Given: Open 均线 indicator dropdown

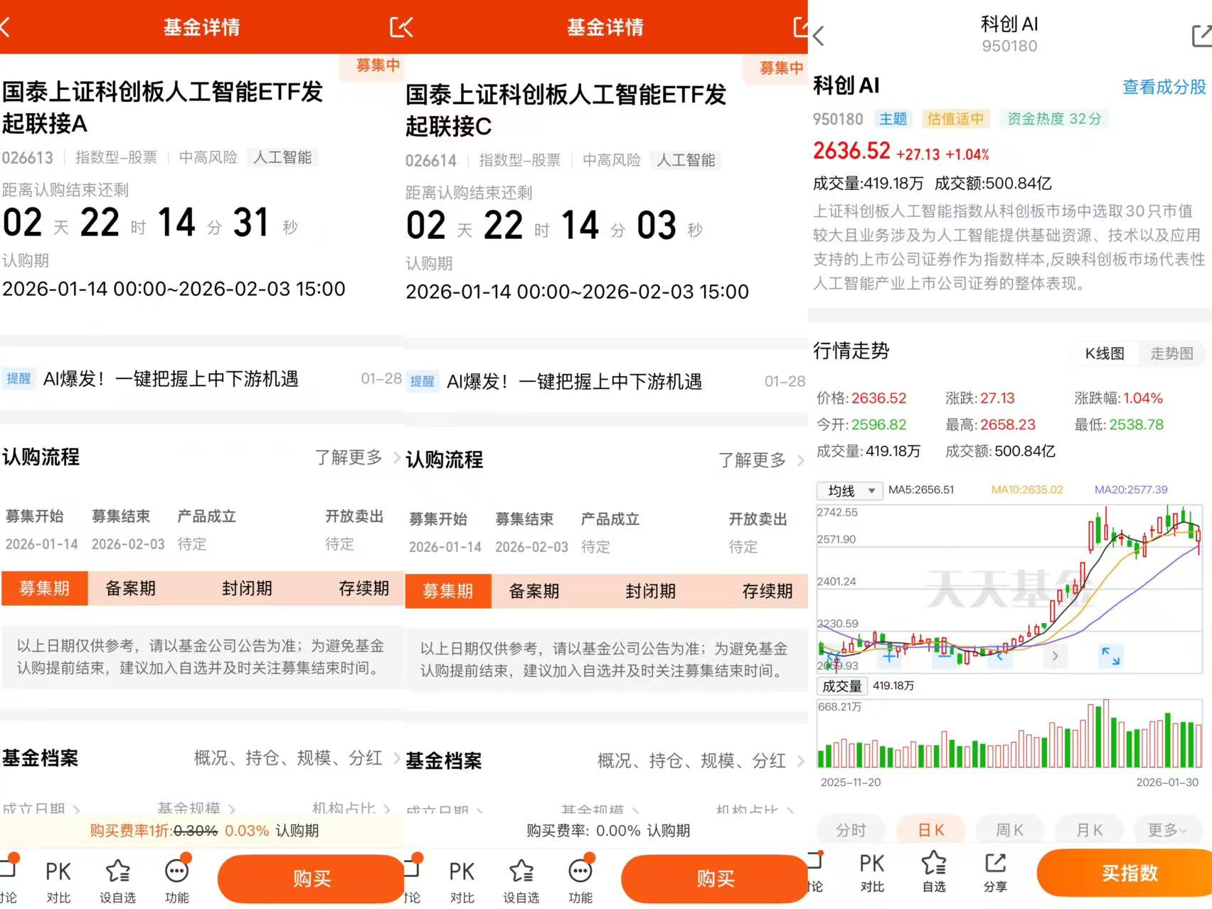Looking at the screenshot, I should [850, 491].
